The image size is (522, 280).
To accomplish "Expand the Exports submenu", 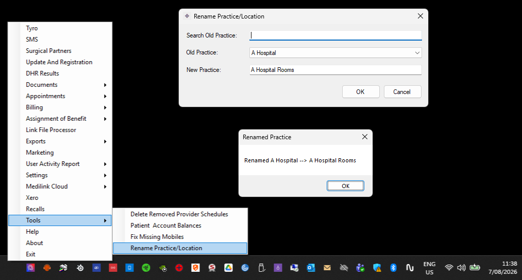I will point(60,141).
